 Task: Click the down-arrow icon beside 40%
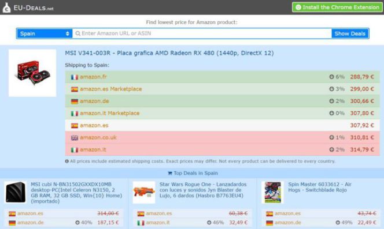click(x=77, y=223)
